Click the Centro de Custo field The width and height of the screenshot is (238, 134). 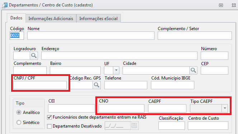click(x=208, y=125)
